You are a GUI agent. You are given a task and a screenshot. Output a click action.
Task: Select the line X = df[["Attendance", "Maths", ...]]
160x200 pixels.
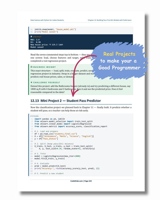tap(64, 136)
